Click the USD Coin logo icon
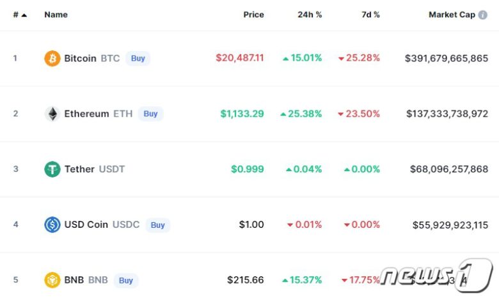499x300 pixels. [52, 225]
